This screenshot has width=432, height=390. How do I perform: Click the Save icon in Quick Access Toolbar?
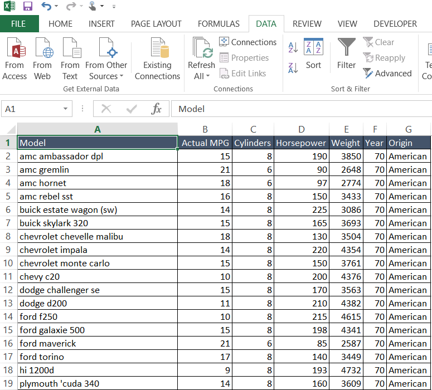(28, 7)
